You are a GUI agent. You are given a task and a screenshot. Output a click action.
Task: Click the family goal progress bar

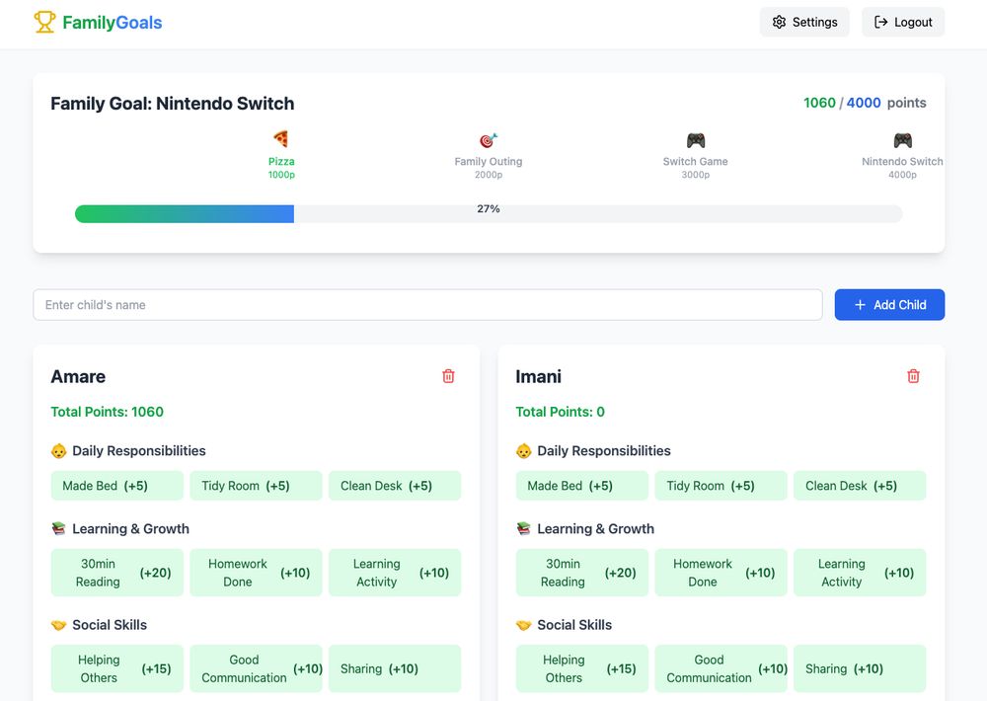point(489,214)
